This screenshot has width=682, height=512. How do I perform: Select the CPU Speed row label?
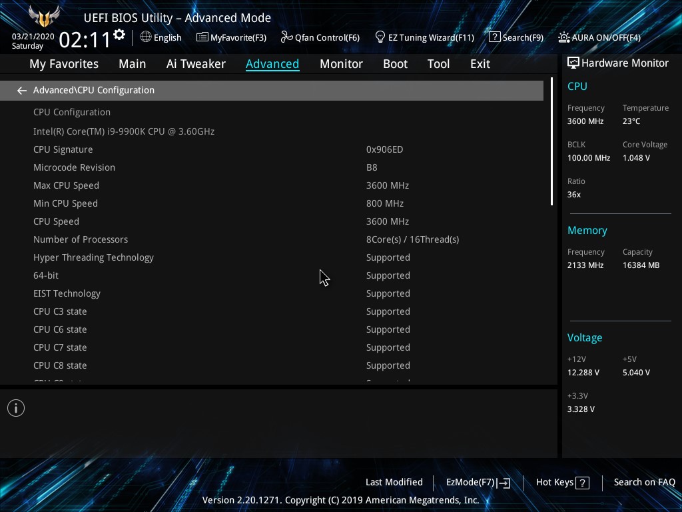[56, 221]
